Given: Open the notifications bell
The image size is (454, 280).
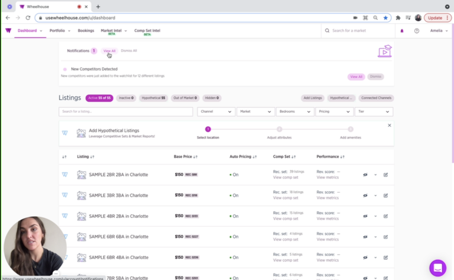Looking at the screenshot, I should 402,31.
